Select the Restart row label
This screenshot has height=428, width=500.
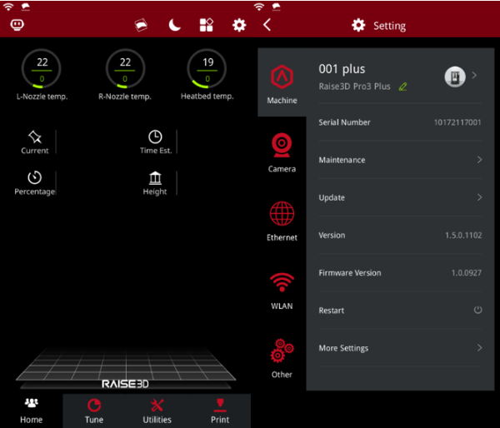332,311
